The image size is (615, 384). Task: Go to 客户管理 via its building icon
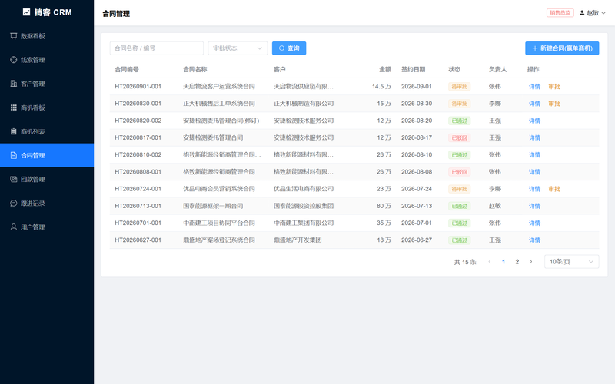(x=14, y=84)
